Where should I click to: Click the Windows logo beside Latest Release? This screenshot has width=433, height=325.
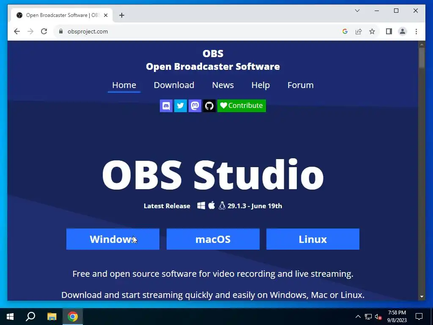(201, 206)
